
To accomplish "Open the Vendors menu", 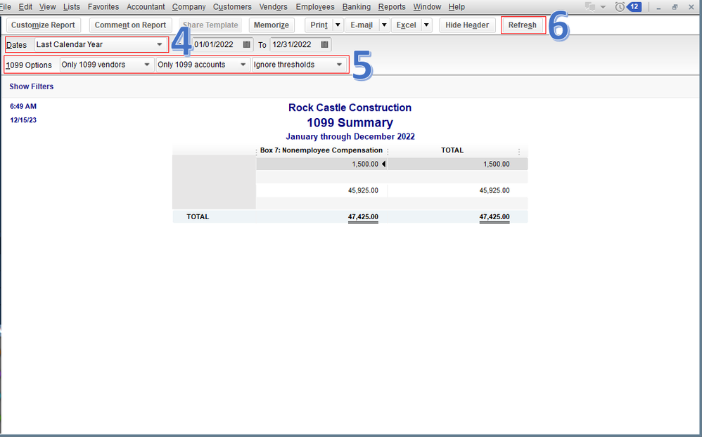I will click(x=273, y=7).
